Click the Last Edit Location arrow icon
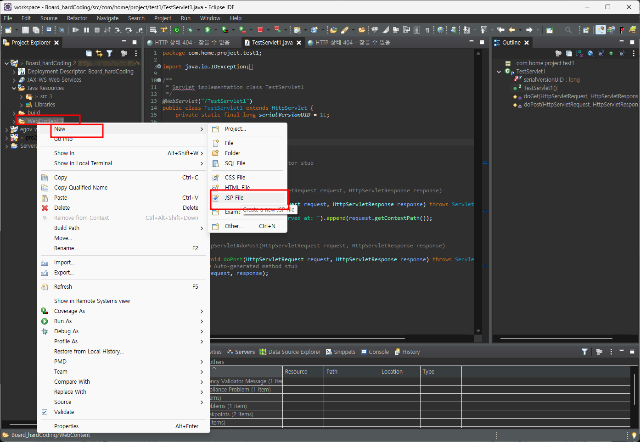Image resolution: width=640 pixels, height=442 pixels. [x=501, y=30]
